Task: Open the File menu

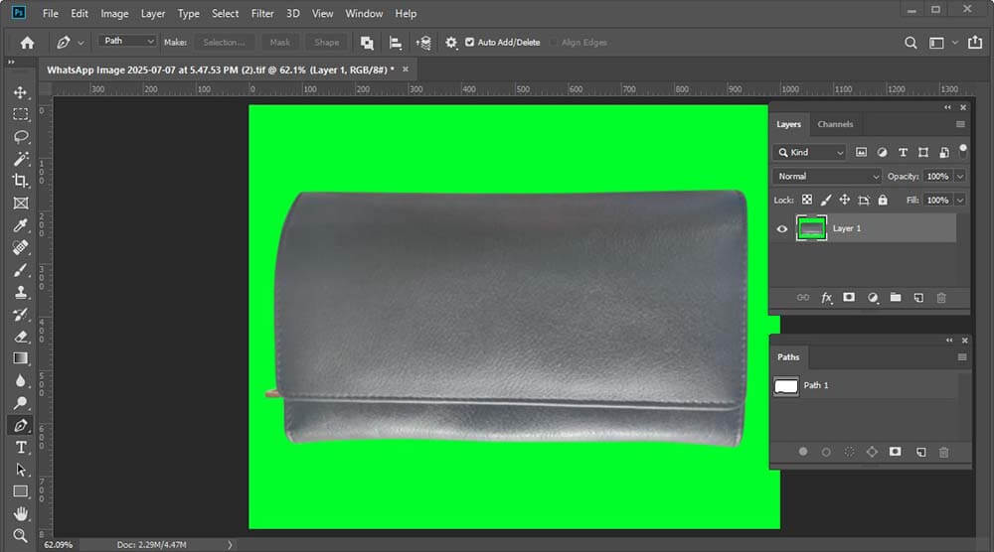Action: point(51,13)
